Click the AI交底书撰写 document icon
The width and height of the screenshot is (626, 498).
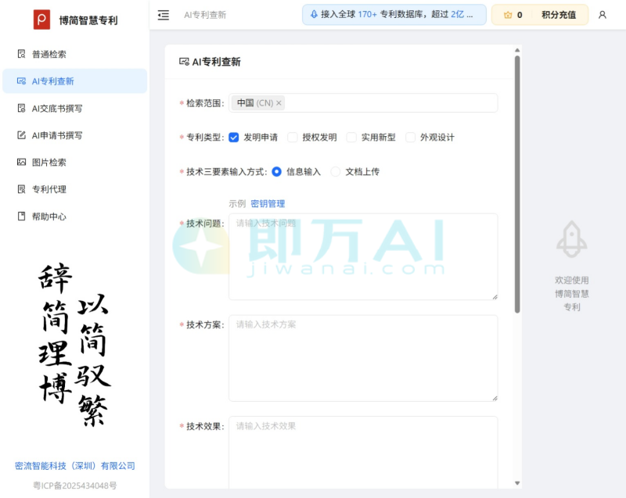20,109
